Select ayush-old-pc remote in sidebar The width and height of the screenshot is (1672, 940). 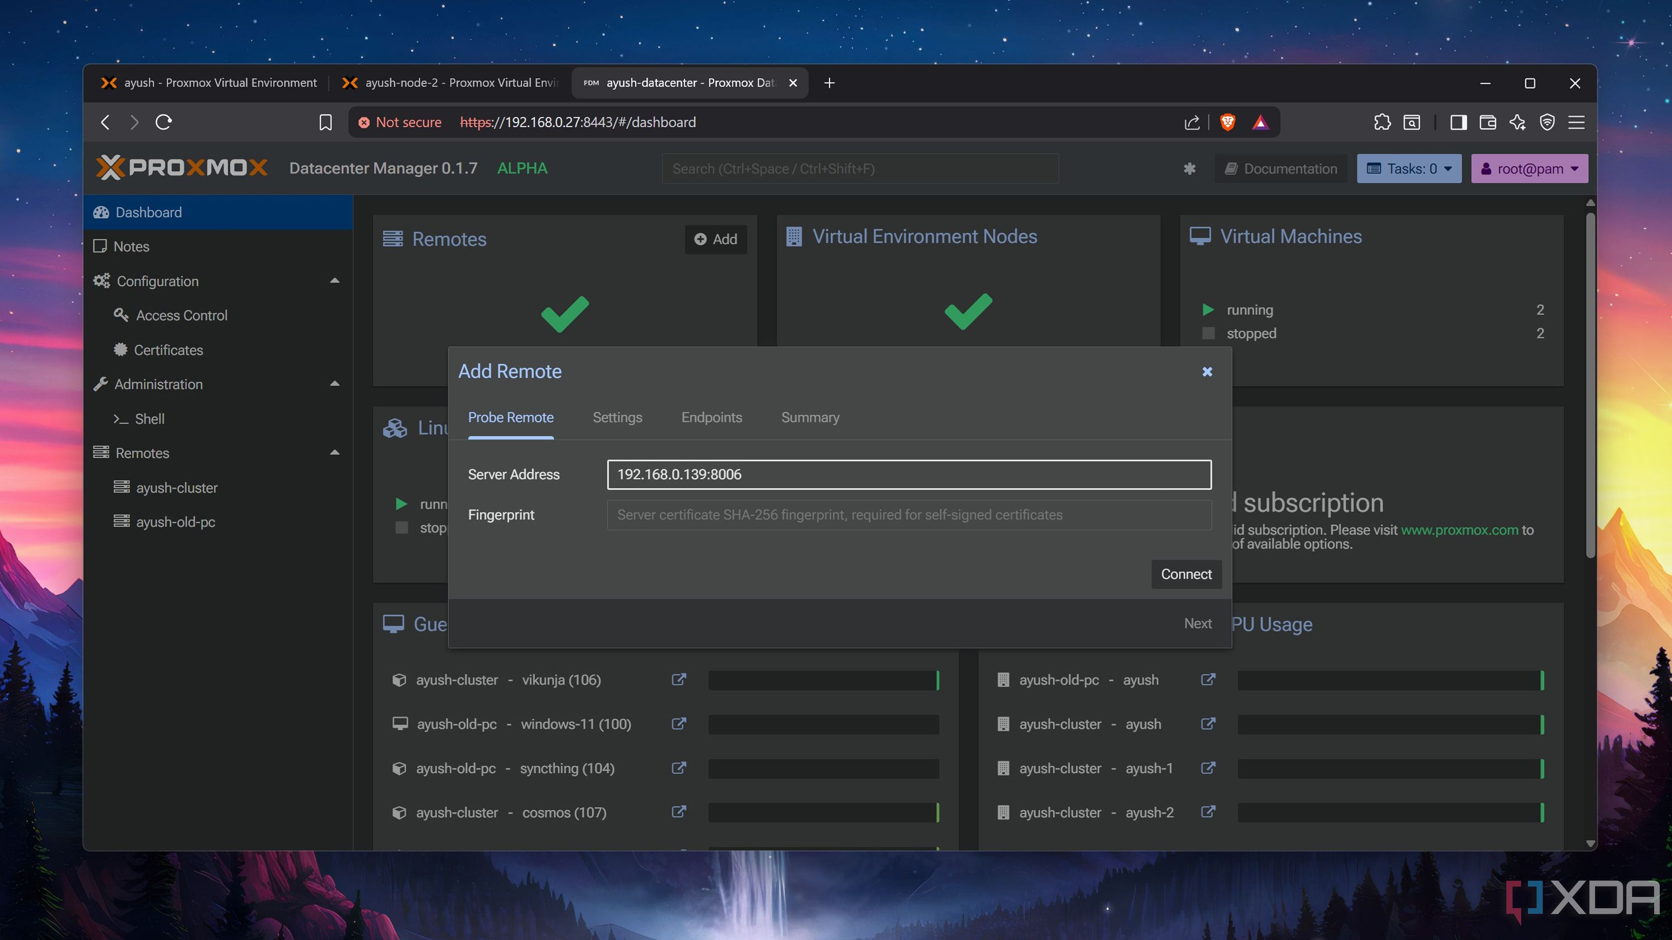tap(218, 522)
